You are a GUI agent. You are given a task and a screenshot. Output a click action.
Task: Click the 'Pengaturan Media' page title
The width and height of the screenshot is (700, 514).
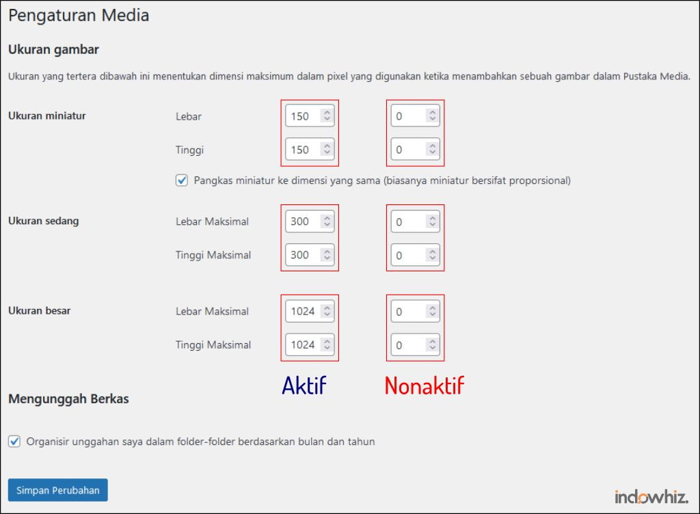pyautogui.click(x=79, y=16)
